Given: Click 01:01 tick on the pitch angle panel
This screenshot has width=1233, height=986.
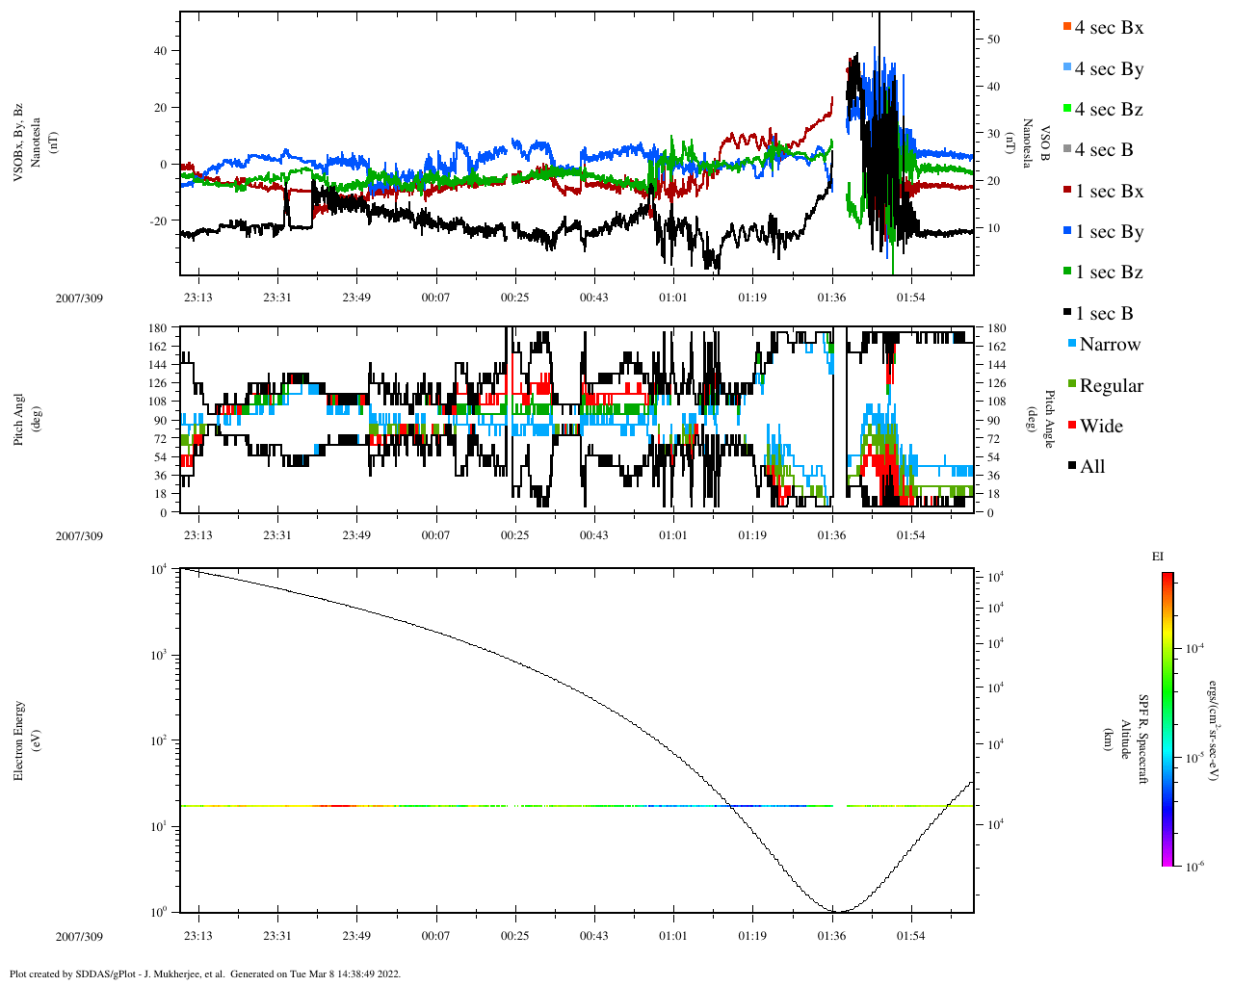Looking at the screenshot, I should (x=673, y=535).
